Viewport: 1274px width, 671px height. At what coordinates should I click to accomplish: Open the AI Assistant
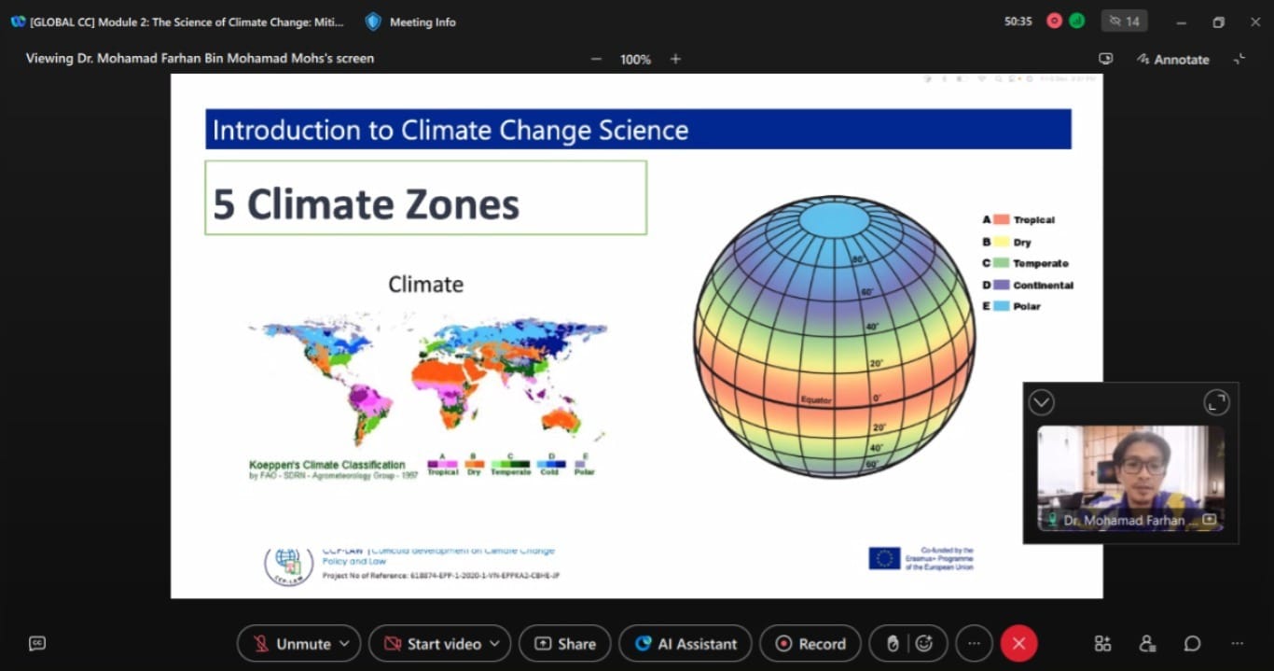pos(685,643)
